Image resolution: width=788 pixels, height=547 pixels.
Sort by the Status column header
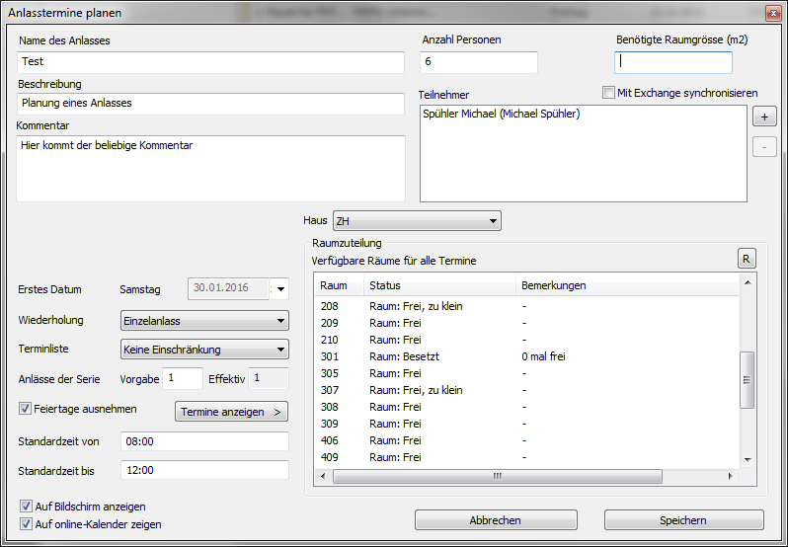(438, 285)
